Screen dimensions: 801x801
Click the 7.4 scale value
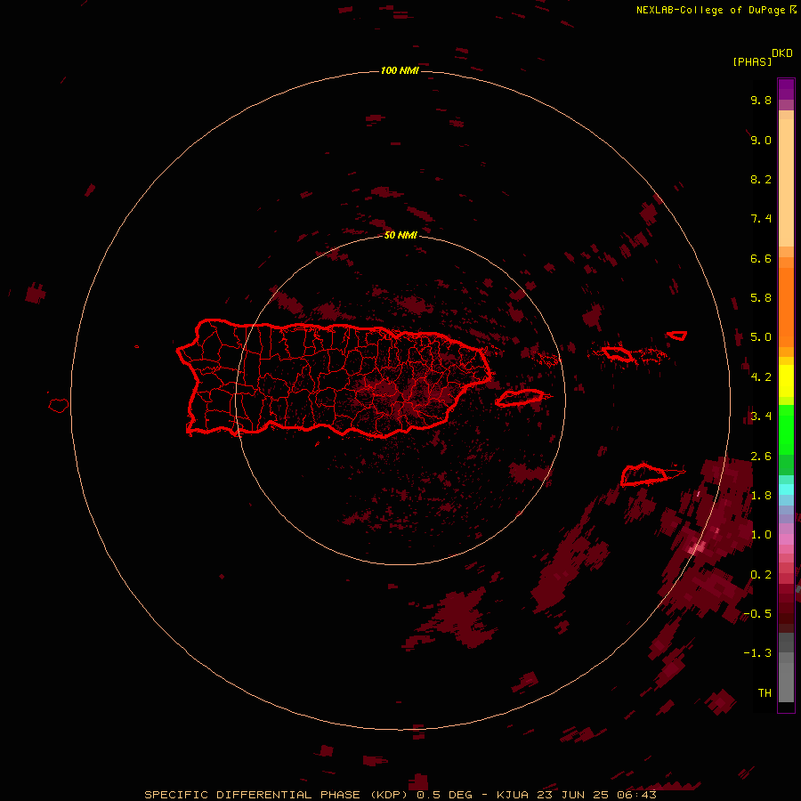(761, 219)
